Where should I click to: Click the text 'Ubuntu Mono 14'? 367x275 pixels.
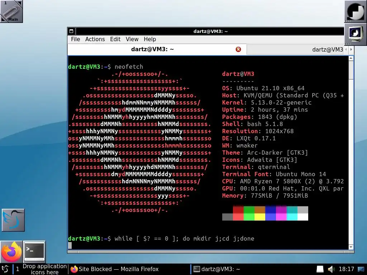pos(301,174)
